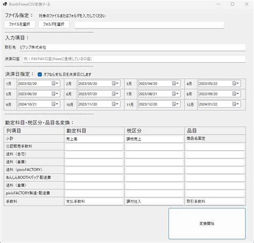Click the 公認販売手数料 row 税区分 field

coord(154,146)
